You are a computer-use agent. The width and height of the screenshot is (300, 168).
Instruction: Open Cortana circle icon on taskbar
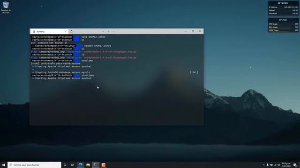[x=65, y=165]
